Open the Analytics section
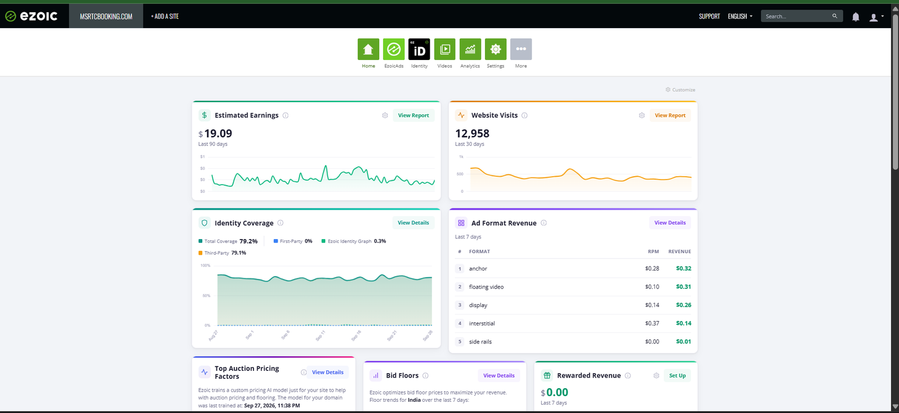This screenshot has width=899, height=413. 470,49
